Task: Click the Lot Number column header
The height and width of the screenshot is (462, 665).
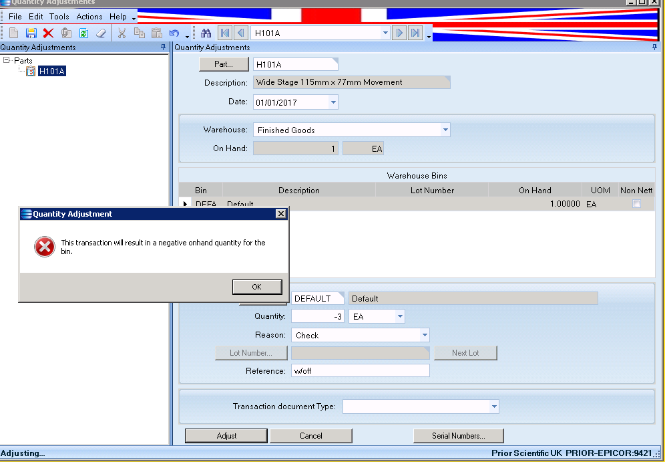Action: pos(432,191)
